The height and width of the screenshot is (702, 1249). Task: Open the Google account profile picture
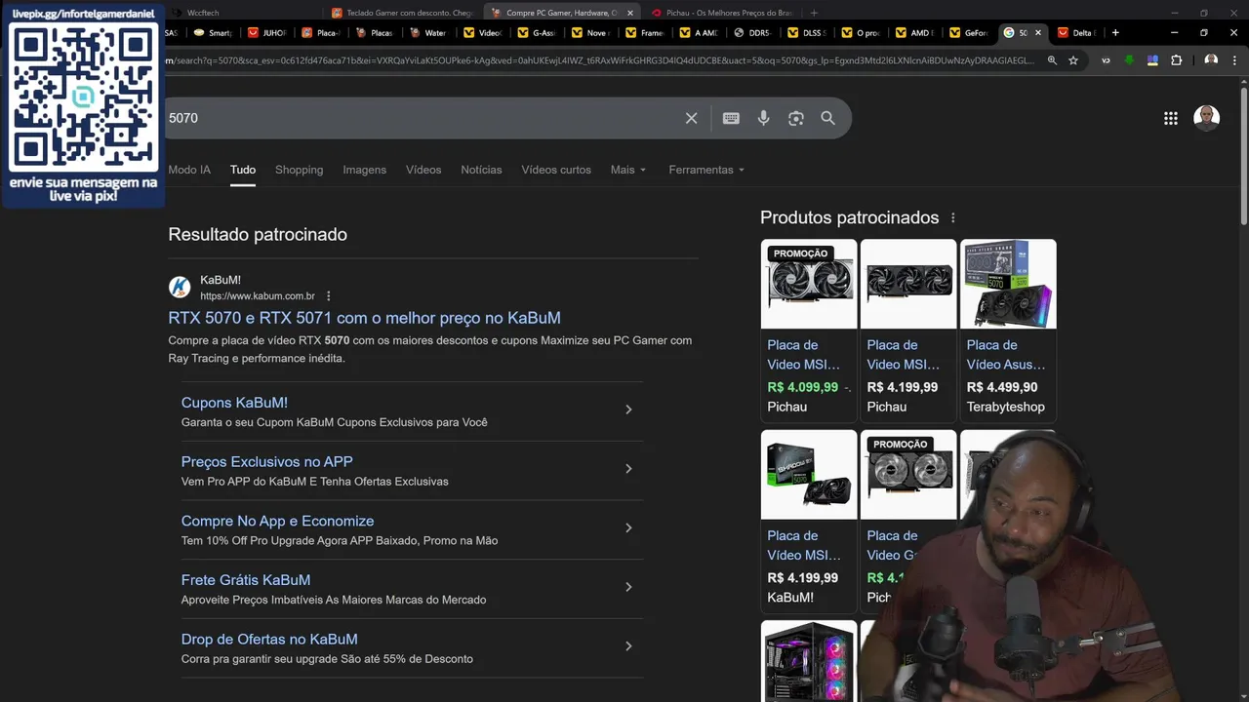(x=1207, y=118)
